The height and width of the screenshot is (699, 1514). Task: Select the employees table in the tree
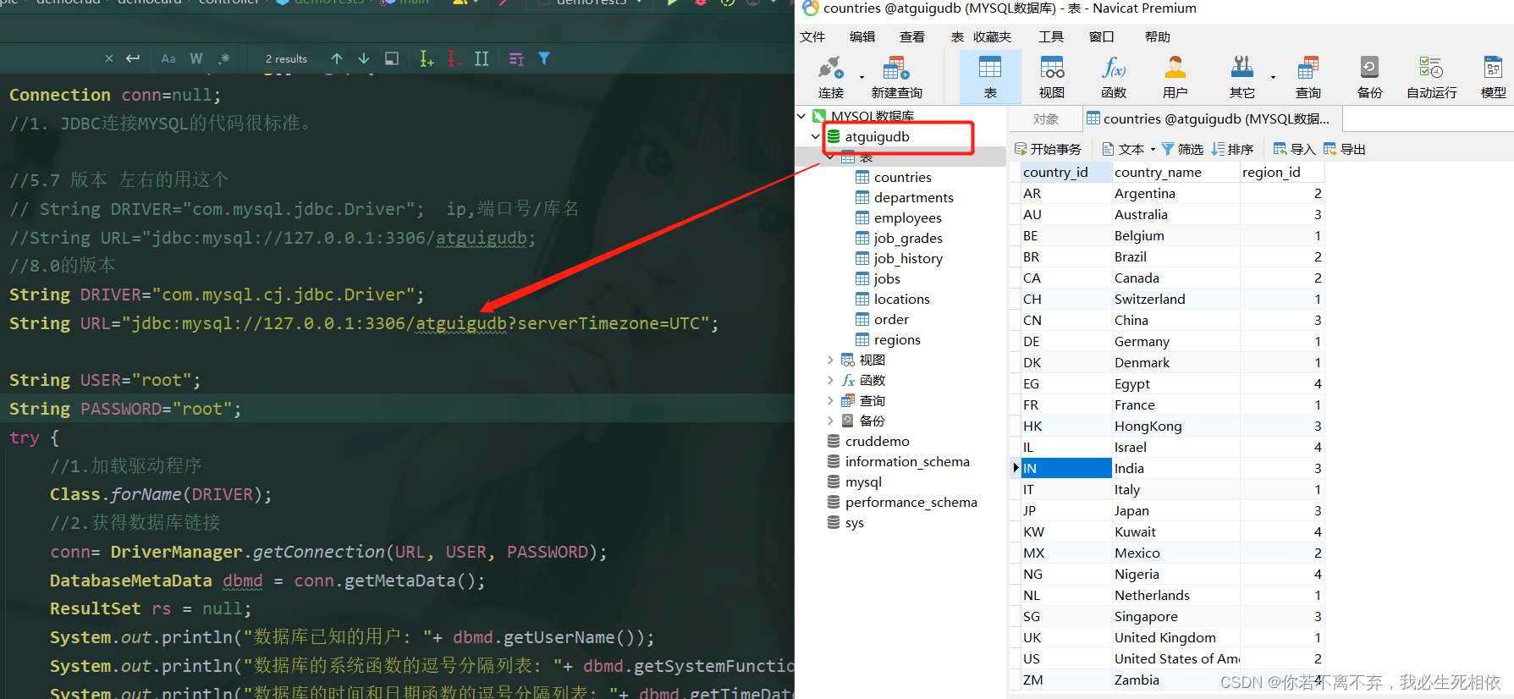(907, 217)
